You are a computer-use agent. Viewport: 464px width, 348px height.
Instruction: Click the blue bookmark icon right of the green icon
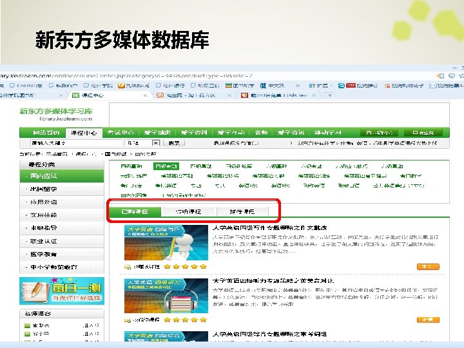(x=263, y=86)
